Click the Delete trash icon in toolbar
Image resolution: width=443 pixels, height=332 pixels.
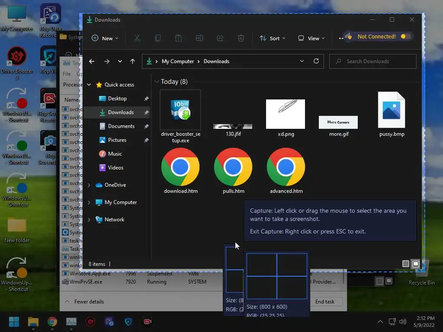[x=241, y=38]
